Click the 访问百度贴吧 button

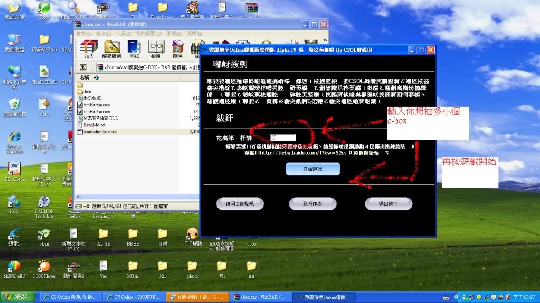[240, 203]
